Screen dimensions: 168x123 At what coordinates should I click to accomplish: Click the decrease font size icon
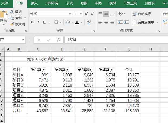click(92, 14)
